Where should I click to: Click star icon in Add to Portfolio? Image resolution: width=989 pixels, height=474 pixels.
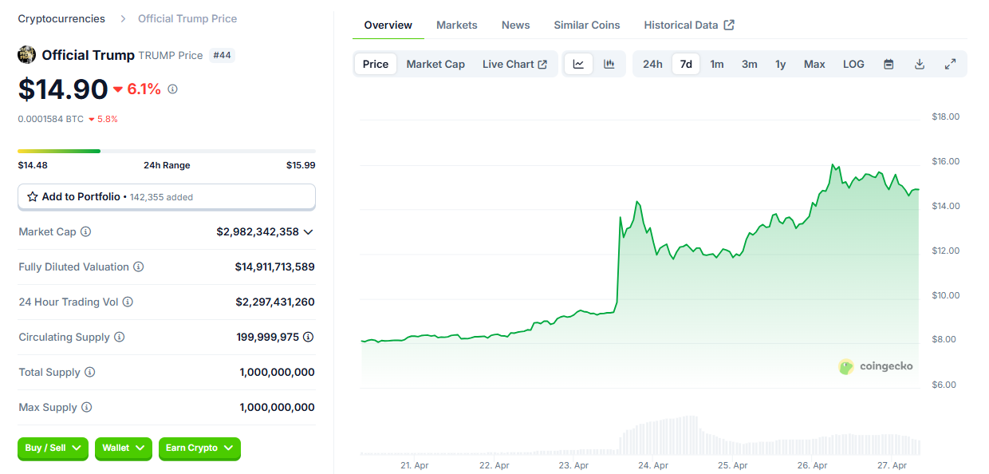pyautogui.click(x=33, y=196)
